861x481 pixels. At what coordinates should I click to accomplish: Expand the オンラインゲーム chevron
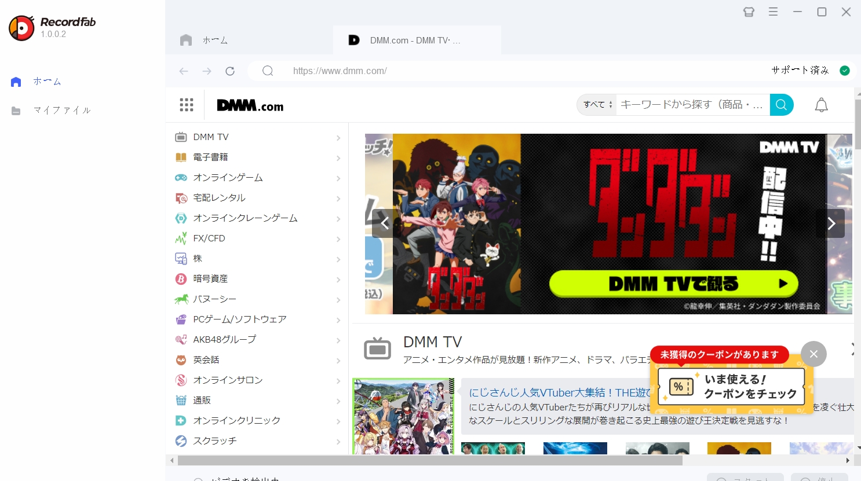338,178
